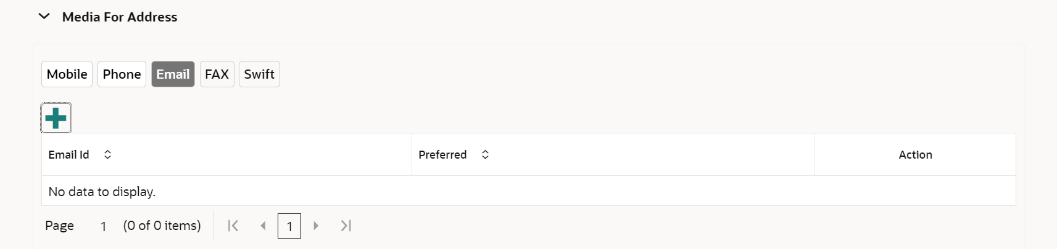Select the Email tab
The height and width of the screenshot is (249, 1057).
[x=173, y=74]
